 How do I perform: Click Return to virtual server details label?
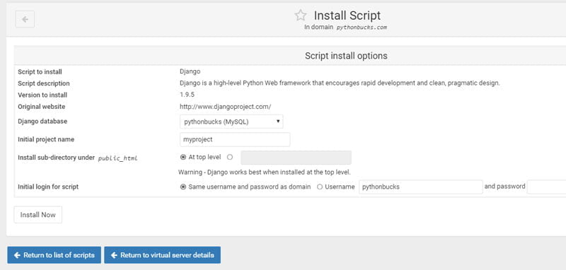[167, 255]
